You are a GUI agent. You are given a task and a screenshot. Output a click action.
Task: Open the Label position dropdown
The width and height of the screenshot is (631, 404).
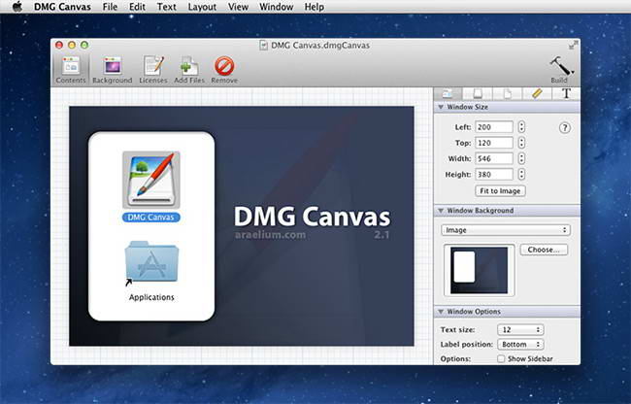pyautogui.click(x=519, y=344)
